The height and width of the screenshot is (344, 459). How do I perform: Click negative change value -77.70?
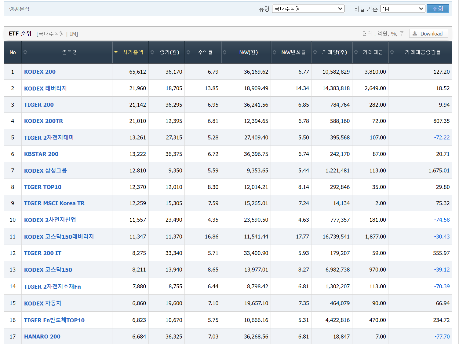pyautogui.click(x=442, y=337)
